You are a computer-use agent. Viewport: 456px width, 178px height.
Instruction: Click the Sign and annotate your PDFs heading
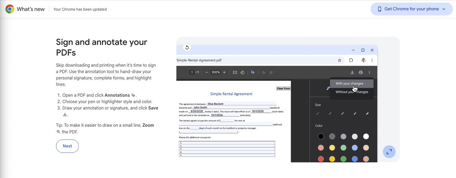101,47
